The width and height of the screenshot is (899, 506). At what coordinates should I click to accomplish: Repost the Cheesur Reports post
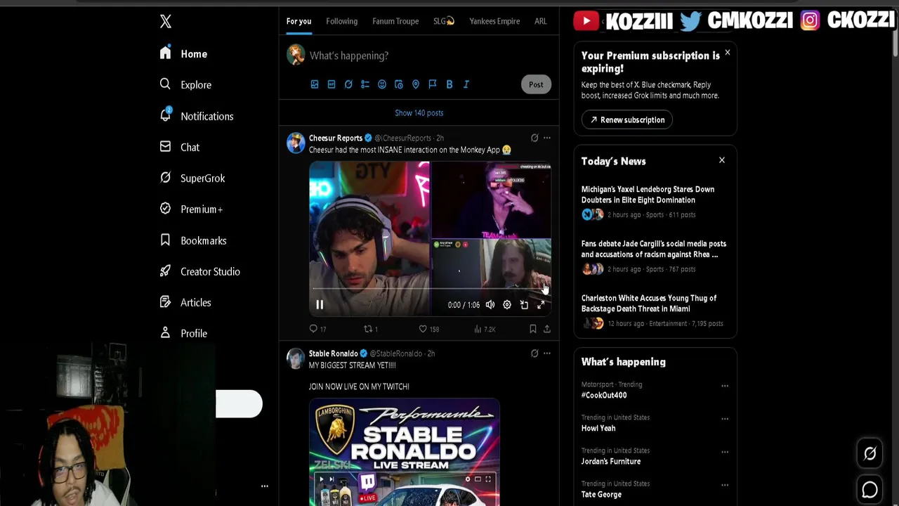click(x=371, y=329)
